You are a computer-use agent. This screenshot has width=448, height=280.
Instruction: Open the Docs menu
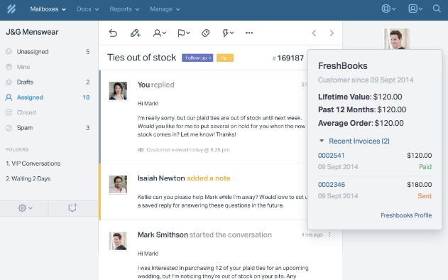(x=88, y=9)
